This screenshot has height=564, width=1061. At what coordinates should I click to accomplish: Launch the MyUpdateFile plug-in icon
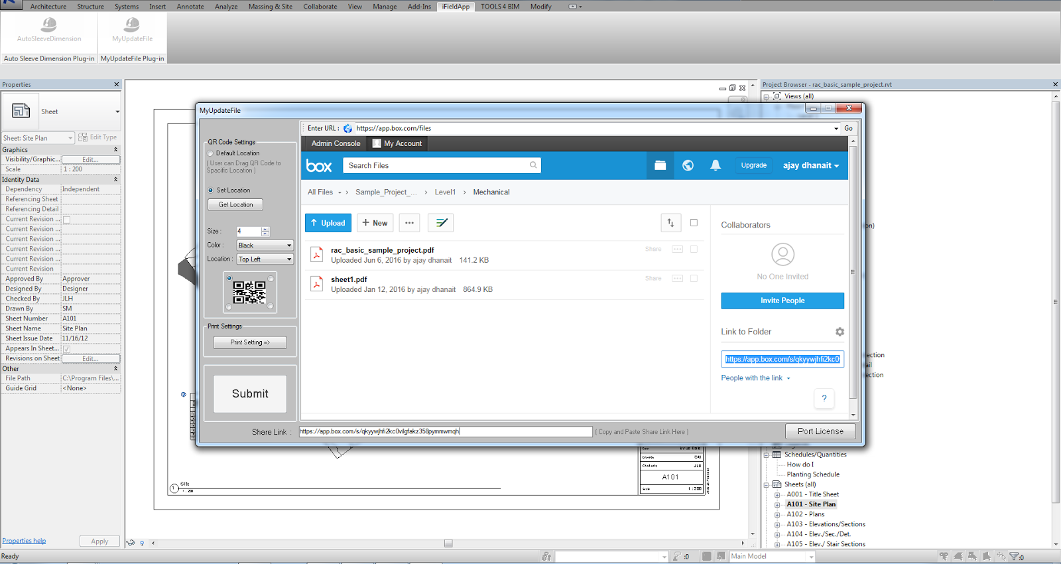132,25
